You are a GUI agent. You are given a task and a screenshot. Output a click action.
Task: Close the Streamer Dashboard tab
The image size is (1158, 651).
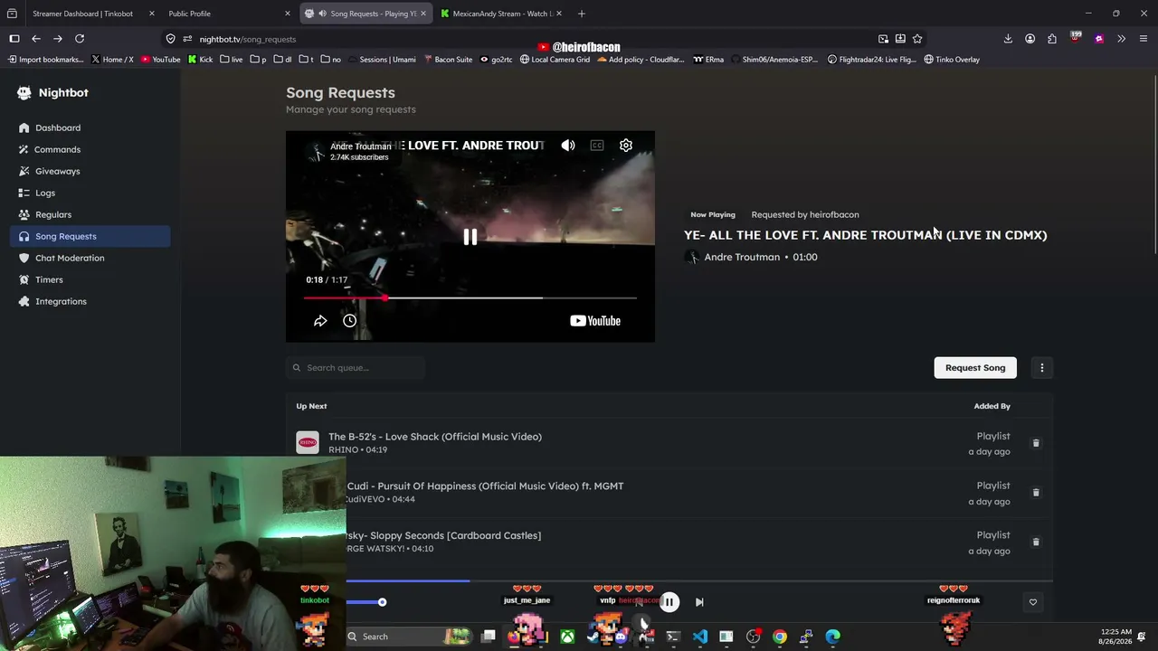coord(151,14)
